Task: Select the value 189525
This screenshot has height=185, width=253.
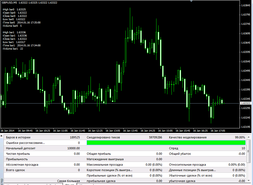Action: click(75, 137)
